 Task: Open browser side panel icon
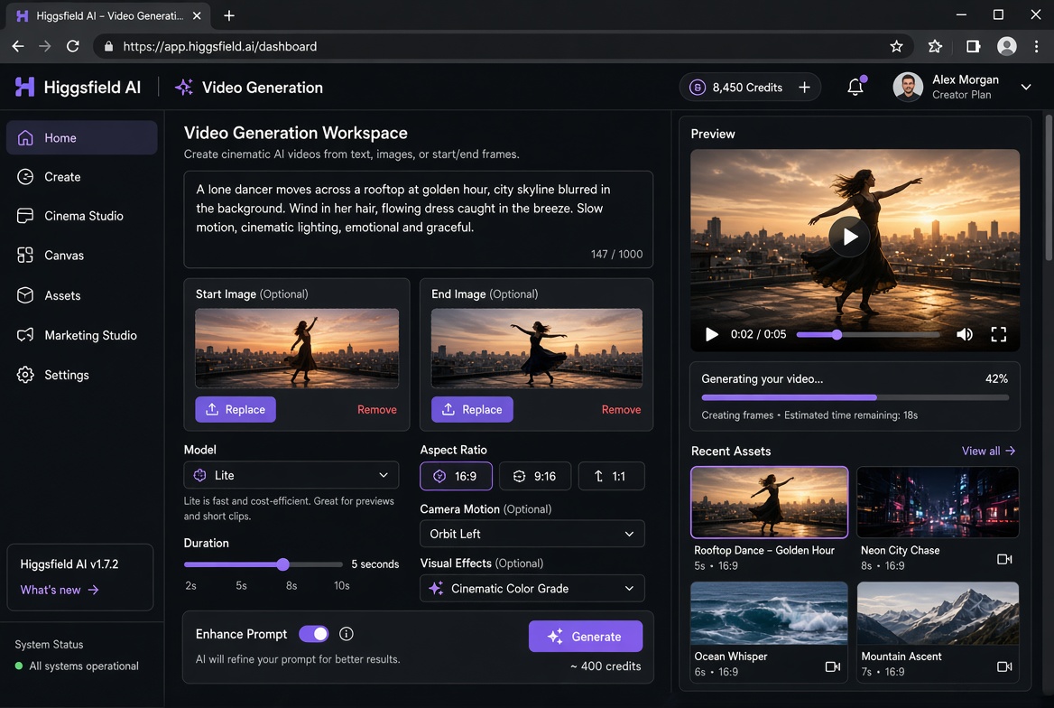[972, 46]
